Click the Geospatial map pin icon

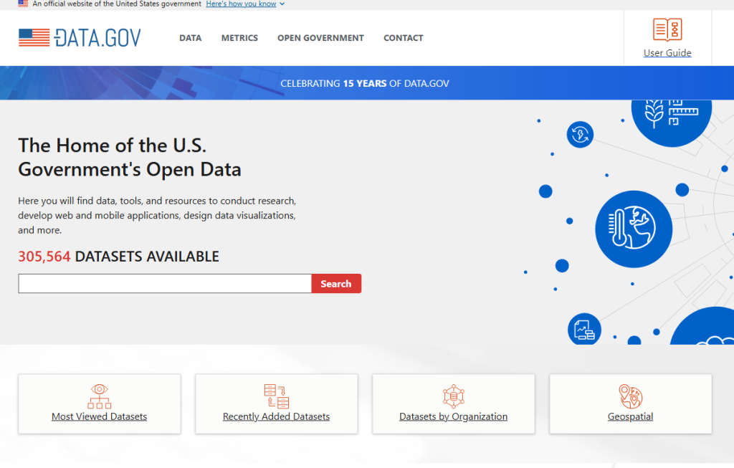(630, 396)
